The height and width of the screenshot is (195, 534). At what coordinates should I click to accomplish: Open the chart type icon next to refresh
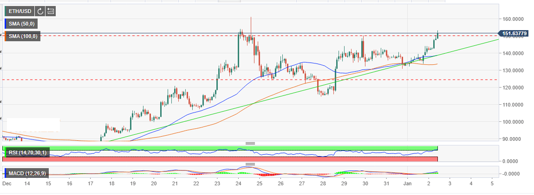coord(51,11)
